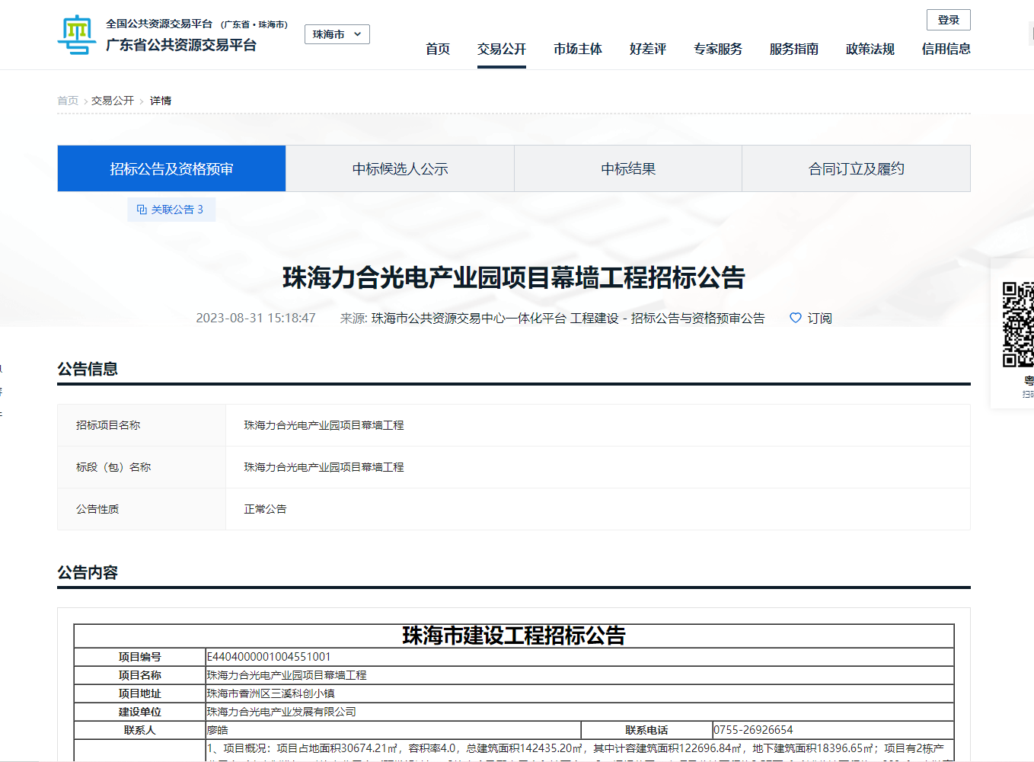Open the 合同订立及履约 tab

[x=856, y=168]
